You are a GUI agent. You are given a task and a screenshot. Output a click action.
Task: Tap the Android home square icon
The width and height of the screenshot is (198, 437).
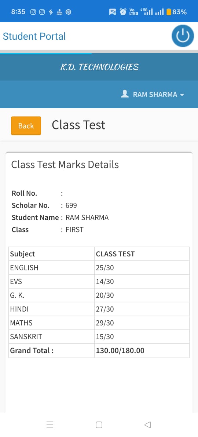(x=99, y=425)
